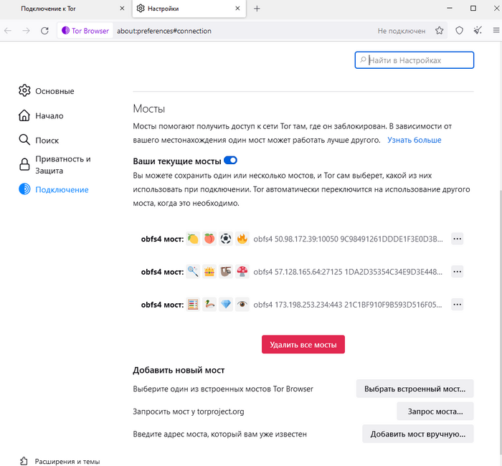Screen dimensions: 502x466
Task: Click Выбрать встроенный мост button
Action: click(x=415, y=389)
